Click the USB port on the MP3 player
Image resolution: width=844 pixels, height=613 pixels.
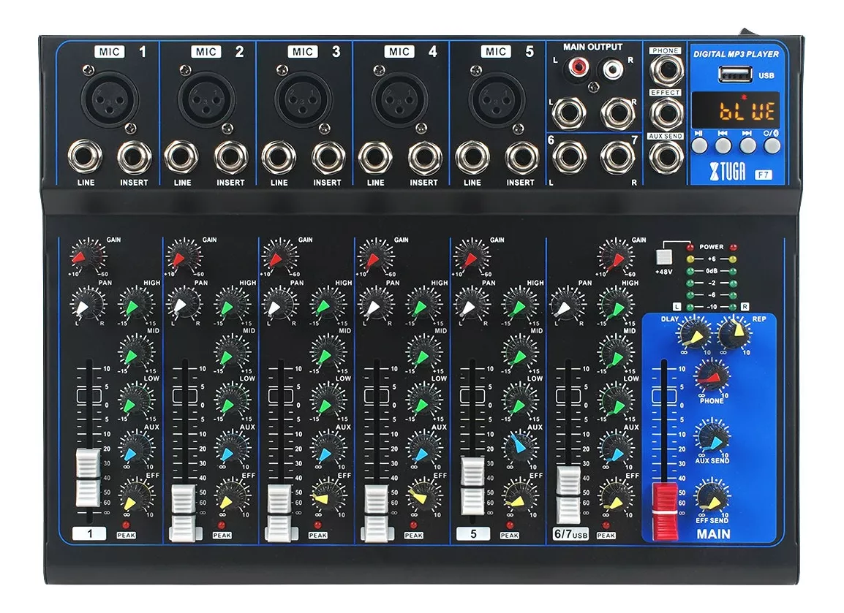pyautogui.click(x=736, y=72)
